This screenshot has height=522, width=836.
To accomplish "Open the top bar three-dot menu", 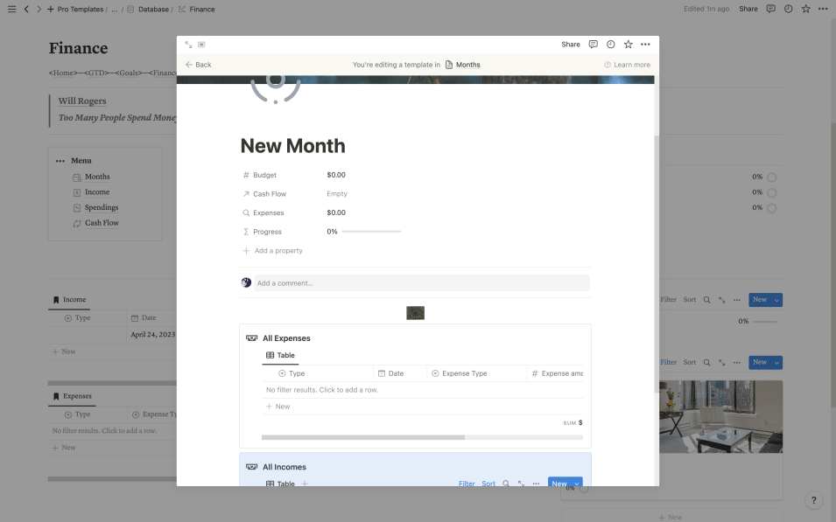I will [823, 9].
